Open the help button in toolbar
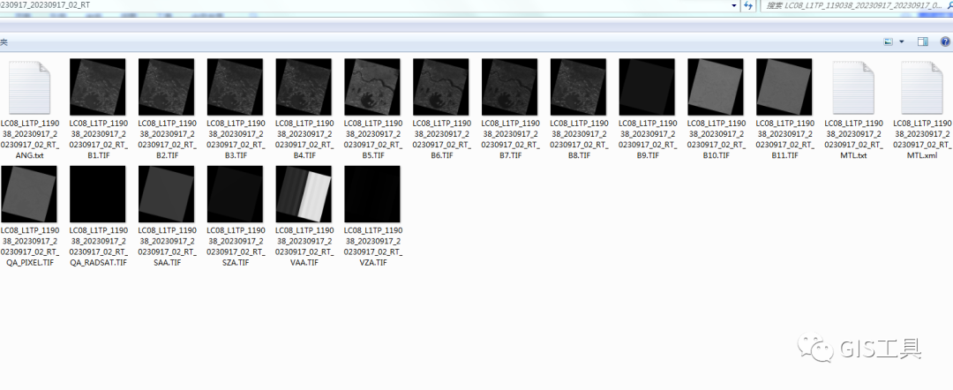 [945, 42]
